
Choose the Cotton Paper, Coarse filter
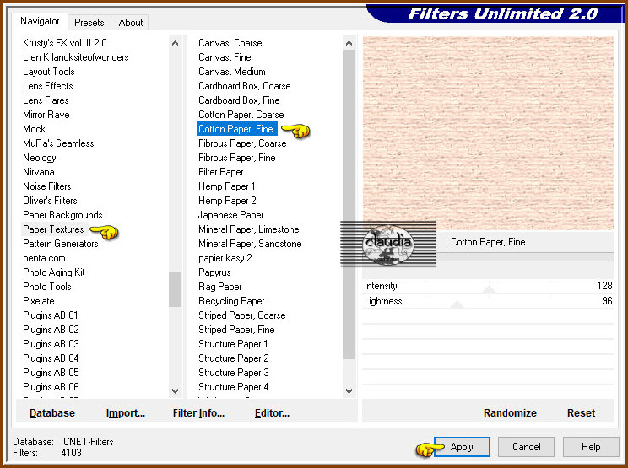(x=241, y=115)
